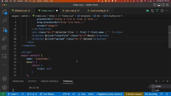Click admin breadcrumb segment

[x=25, y=16]
